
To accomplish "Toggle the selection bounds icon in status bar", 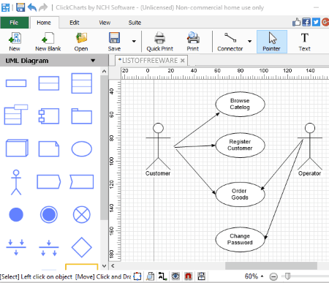I will coord(137,276).
